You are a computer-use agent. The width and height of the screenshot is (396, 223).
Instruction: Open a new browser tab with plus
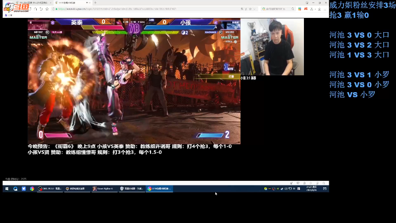tap(95, 2)
